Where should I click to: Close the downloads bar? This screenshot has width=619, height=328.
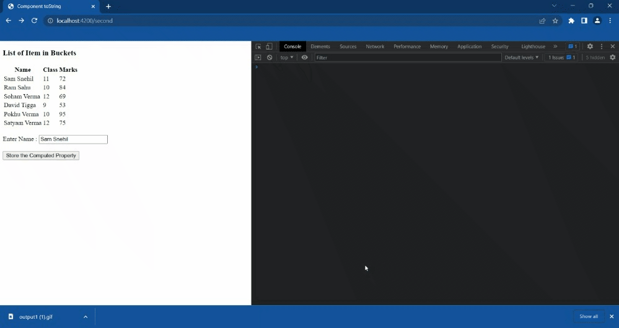coord(612,317)
